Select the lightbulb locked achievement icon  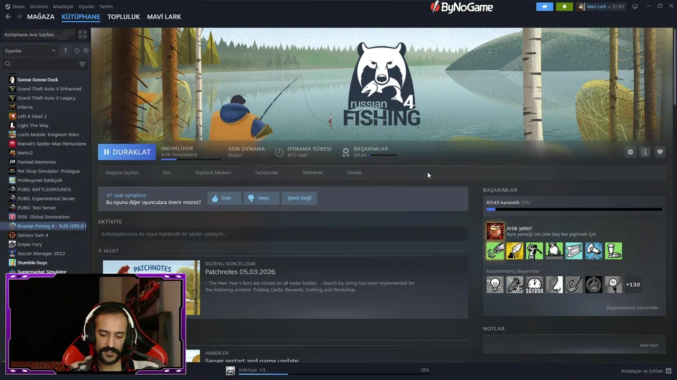tap(495, 284)
